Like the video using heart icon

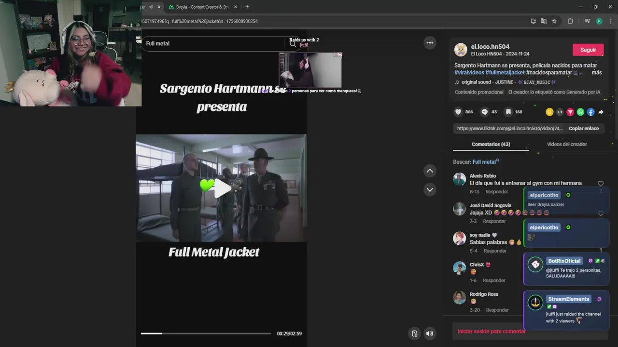point(458,112)
